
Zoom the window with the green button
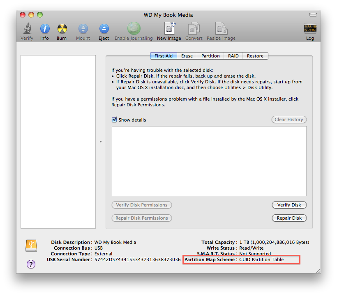coord(40,15)
